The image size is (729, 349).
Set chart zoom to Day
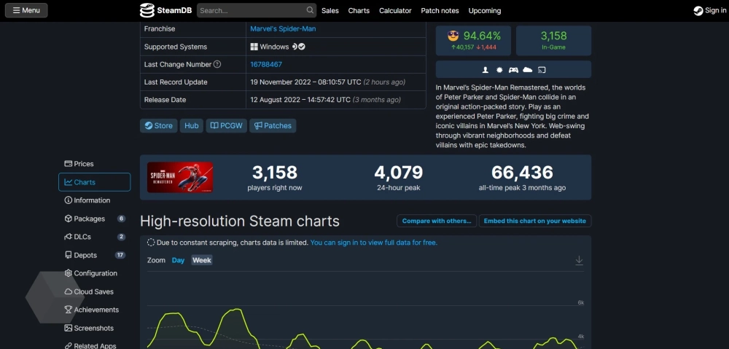pyautogui.click(x=178, y=260)
